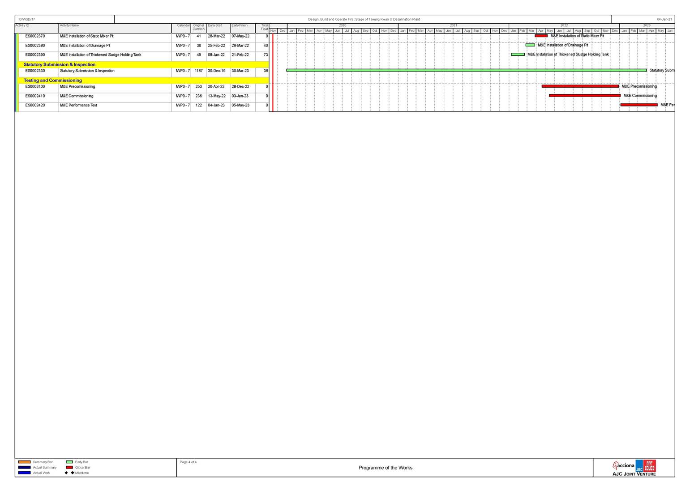Click the Acciona logo in the footer
Viewport: 677px width, 478px height.
[x=623, y=465]
